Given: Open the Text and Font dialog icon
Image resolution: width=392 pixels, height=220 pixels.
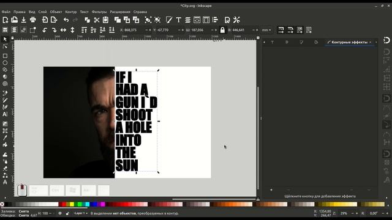Looking at the screenshot, I should (178, 20).
